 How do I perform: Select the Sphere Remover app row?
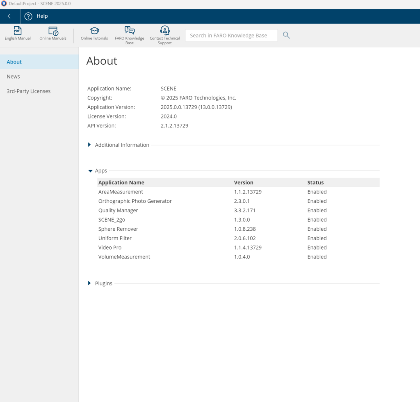[118, 229]
